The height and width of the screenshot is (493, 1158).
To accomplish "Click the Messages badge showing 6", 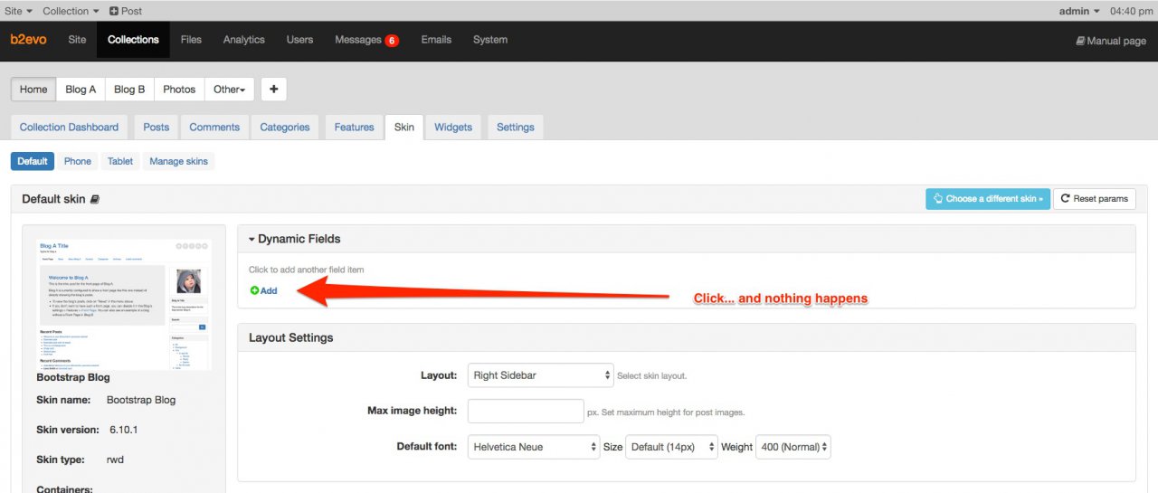I will [x=392, y=41].
